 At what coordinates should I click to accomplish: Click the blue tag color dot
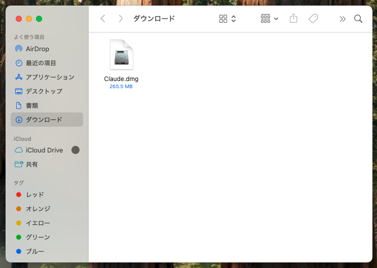point(19,251)
